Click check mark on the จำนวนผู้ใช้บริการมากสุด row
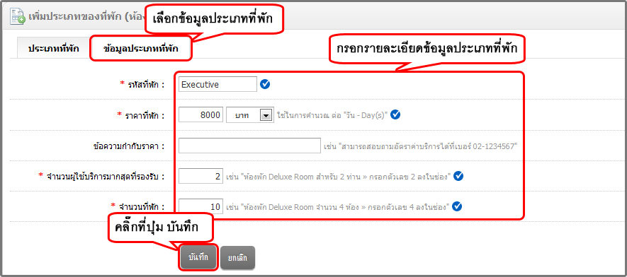This screenshot has height=277, width=627. (x=458, y=176)
